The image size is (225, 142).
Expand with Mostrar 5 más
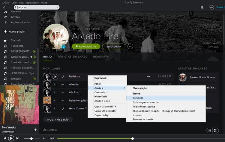click(58, 120)
